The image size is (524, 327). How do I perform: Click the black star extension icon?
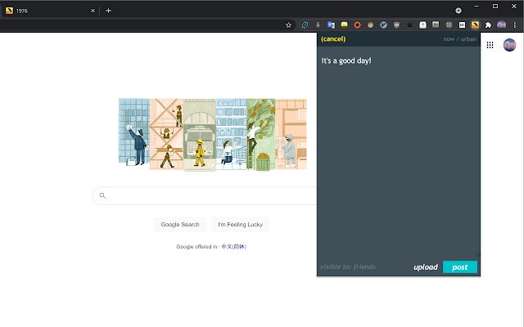409,25
